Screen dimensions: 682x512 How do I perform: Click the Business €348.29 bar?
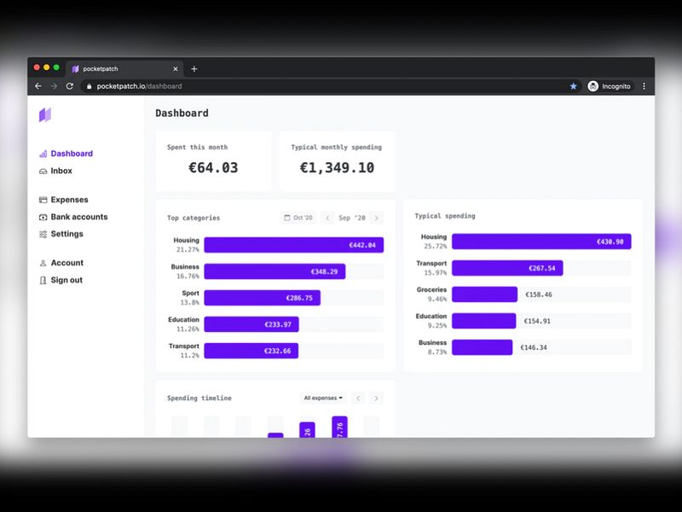[275, 271]
